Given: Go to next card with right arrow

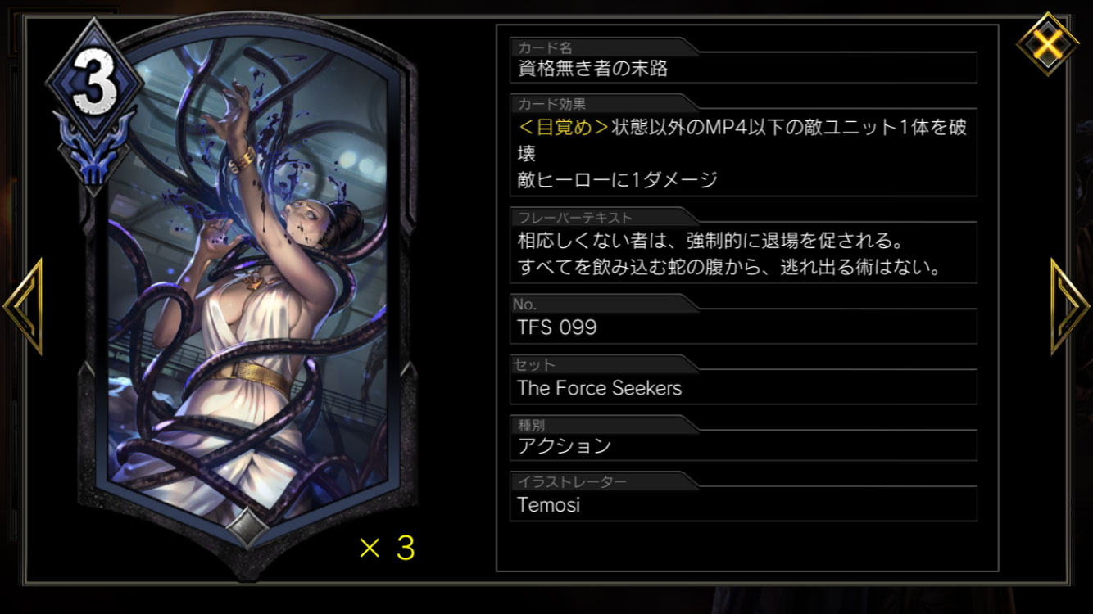Looking at the screenshot, I should tap(1070, 306).
